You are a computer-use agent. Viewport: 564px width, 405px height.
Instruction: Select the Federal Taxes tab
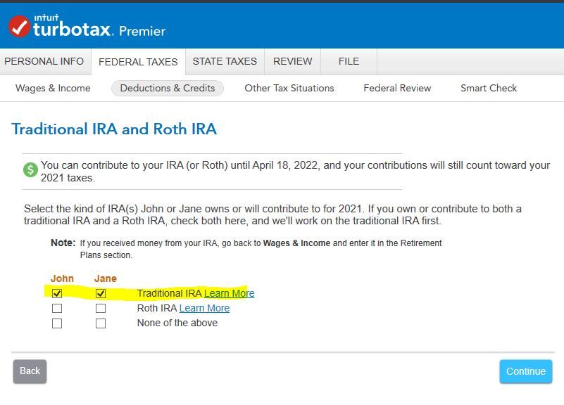point(138,62)
